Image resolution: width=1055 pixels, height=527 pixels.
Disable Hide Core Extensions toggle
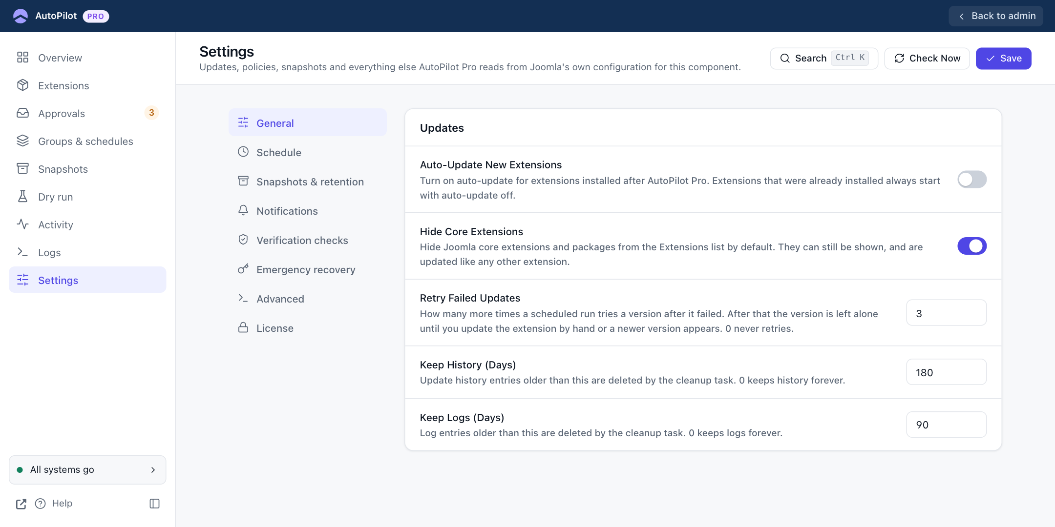coord(972,246)
